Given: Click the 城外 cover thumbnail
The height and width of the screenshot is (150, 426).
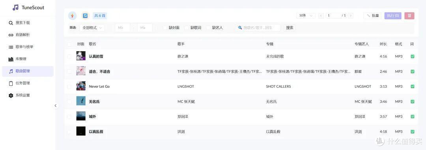Looking at the screenshot, I should click(x=81, y=116).
